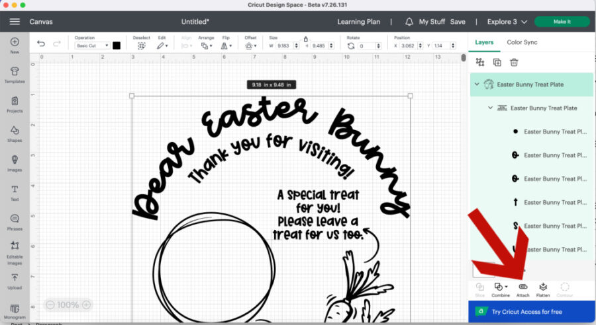The width and height of the screenshot is (596, 325).
Task: Select the Text tool
Action: pyautogui.click(x=15, y=192)
